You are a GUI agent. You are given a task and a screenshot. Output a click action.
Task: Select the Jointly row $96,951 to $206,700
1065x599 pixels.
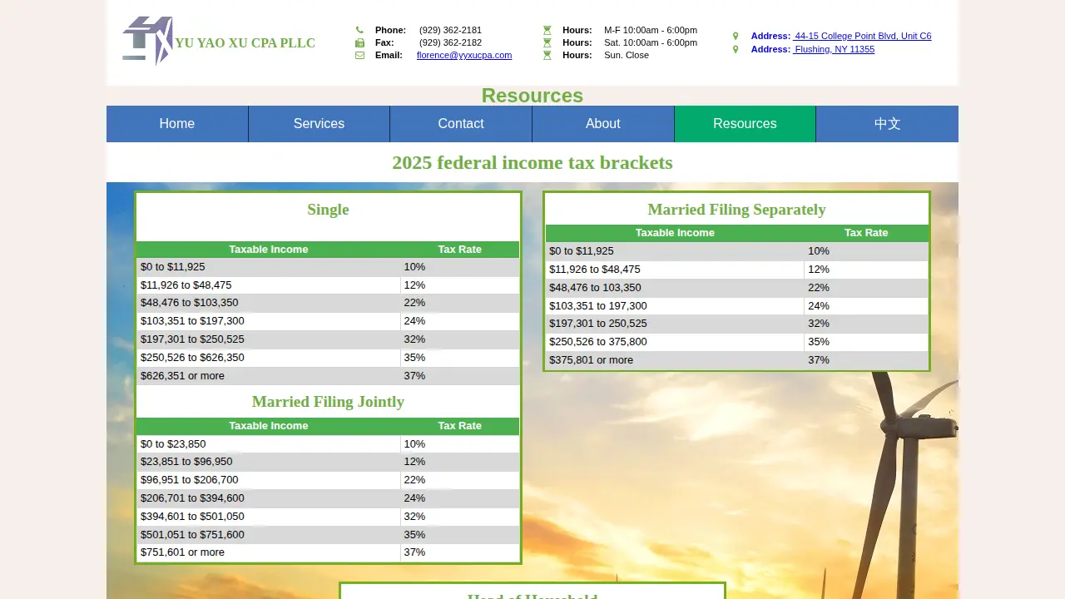(328, 480)
